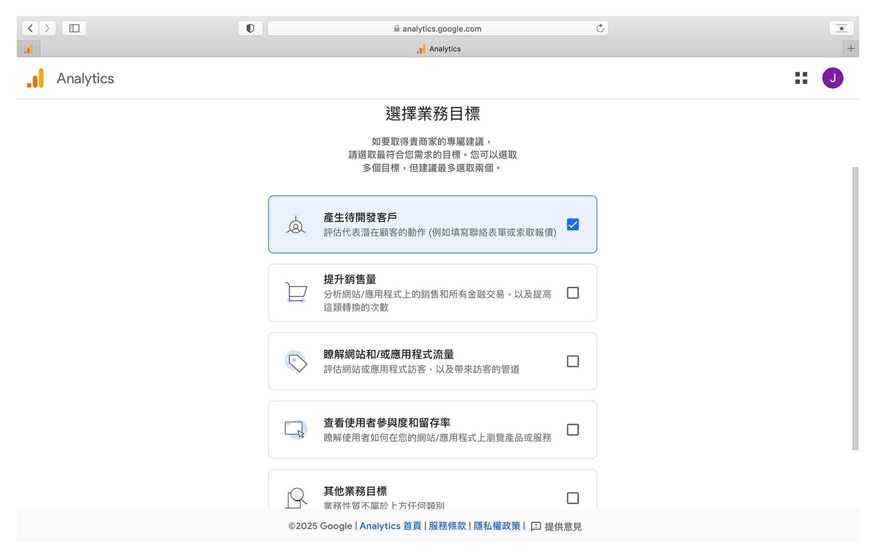876x558 pixels.
Task: Click the 提供意見 feedback button
Action: (556, 527)
